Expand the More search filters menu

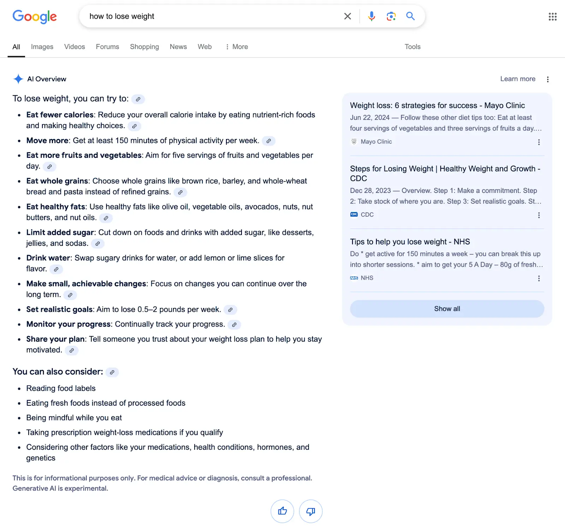pos(237,47)
